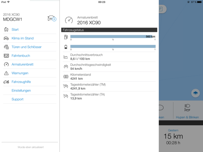Click the 2016 XC90 dashboard title
Viewport: 203px width, 152px height.
point(89,23)
